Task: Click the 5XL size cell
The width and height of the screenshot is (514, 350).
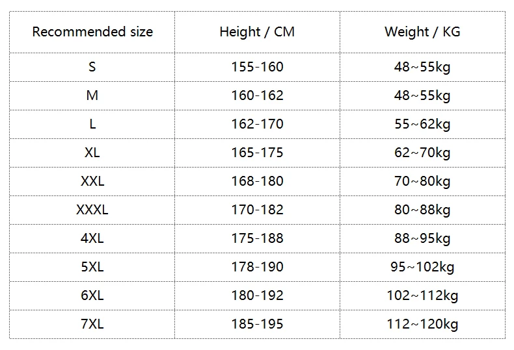Action: coord(92,267)
